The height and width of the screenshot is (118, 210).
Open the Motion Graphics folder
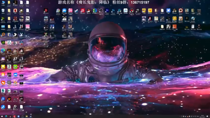coord(9,4)
